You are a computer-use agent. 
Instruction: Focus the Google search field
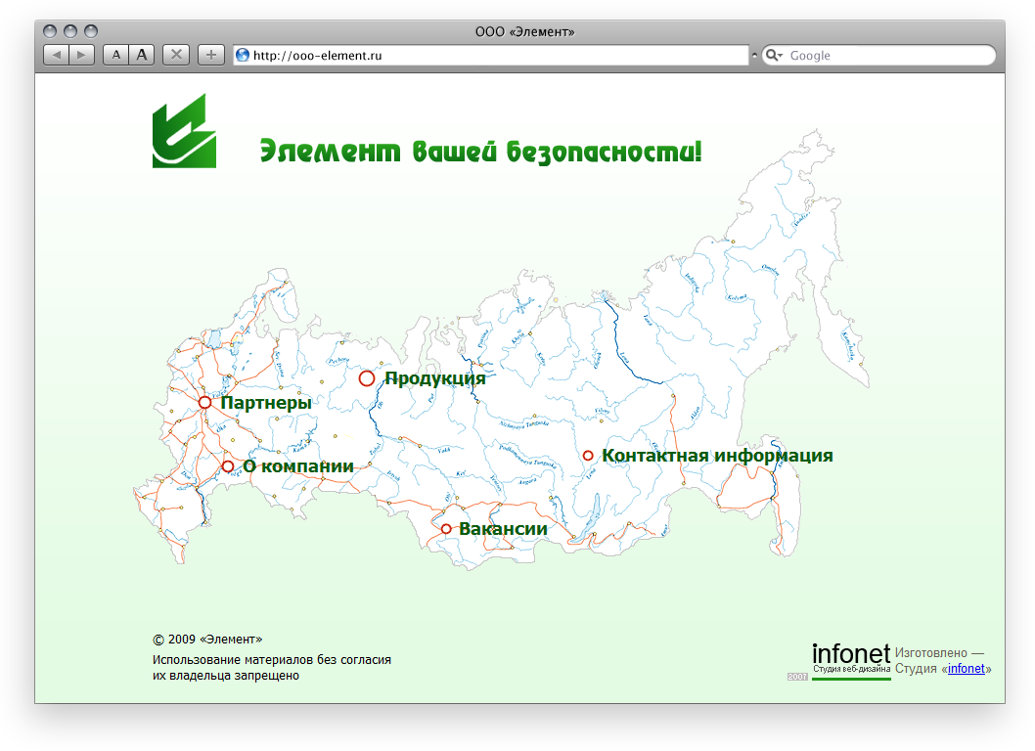tap(878, 55)
